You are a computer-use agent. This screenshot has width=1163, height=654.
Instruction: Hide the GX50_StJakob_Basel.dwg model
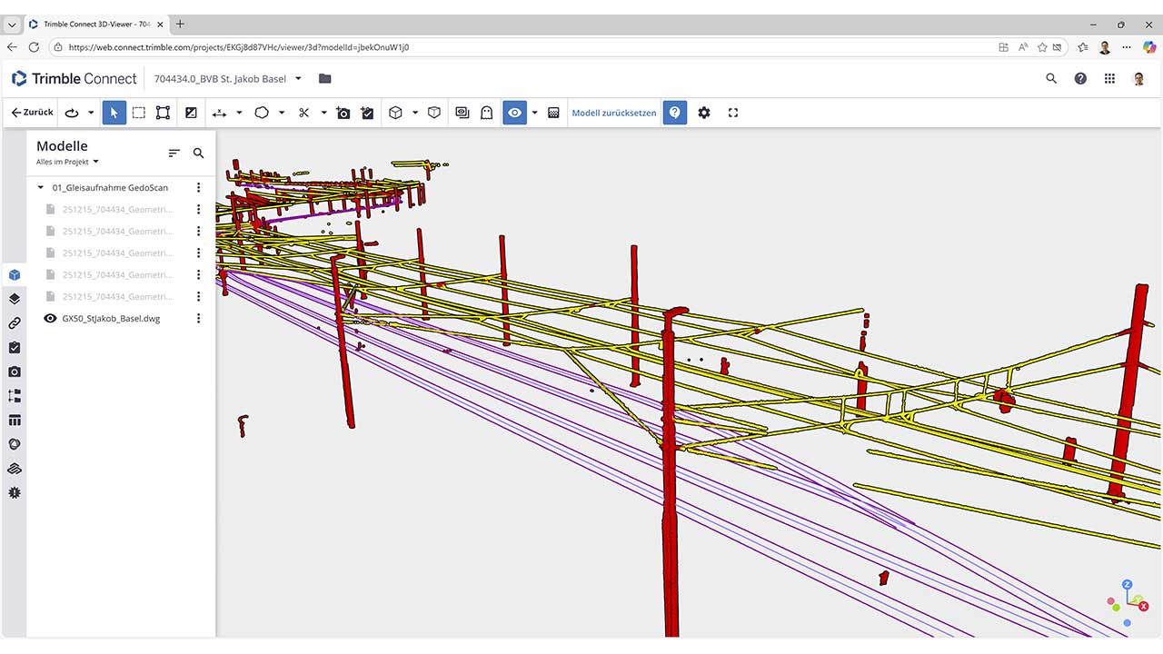[51, 319]
